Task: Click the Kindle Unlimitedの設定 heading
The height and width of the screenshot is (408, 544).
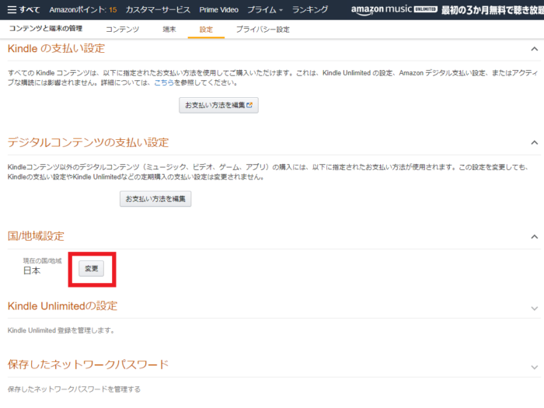Action: pyautogui.click(x=62, y=306)
